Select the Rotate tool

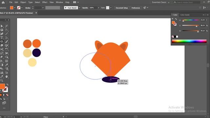pyautogui.click(x=7, y=49)
